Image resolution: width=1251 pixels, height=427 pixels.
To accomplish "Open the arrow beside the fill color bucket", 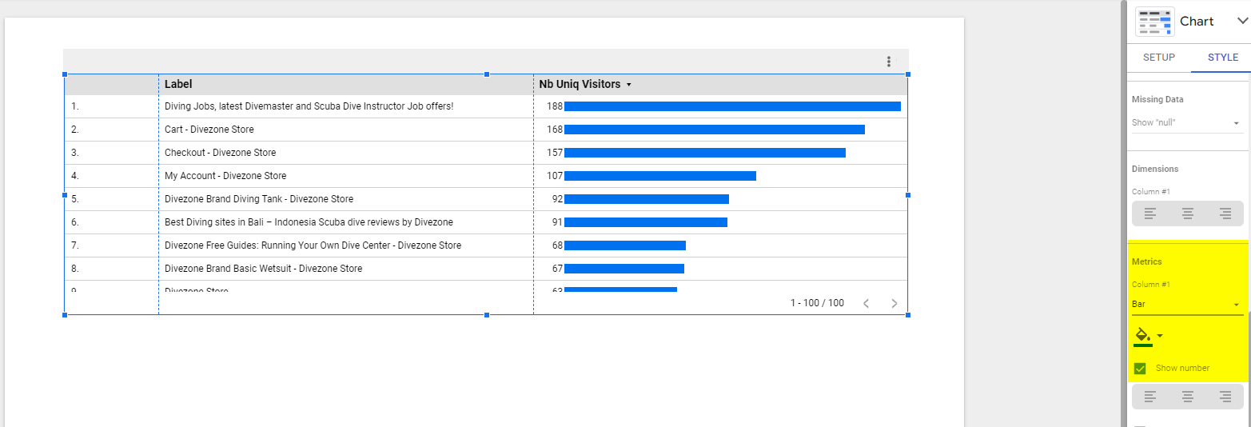I will [x=1160, y=336].
